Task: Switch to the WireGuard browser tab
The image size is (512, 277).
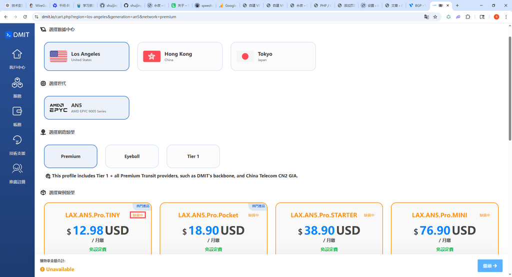Action: point(37,5)
